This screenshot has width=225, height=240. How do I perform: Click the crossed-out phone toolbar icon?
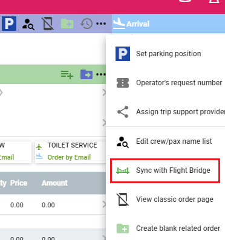click(x=48, y=24)
